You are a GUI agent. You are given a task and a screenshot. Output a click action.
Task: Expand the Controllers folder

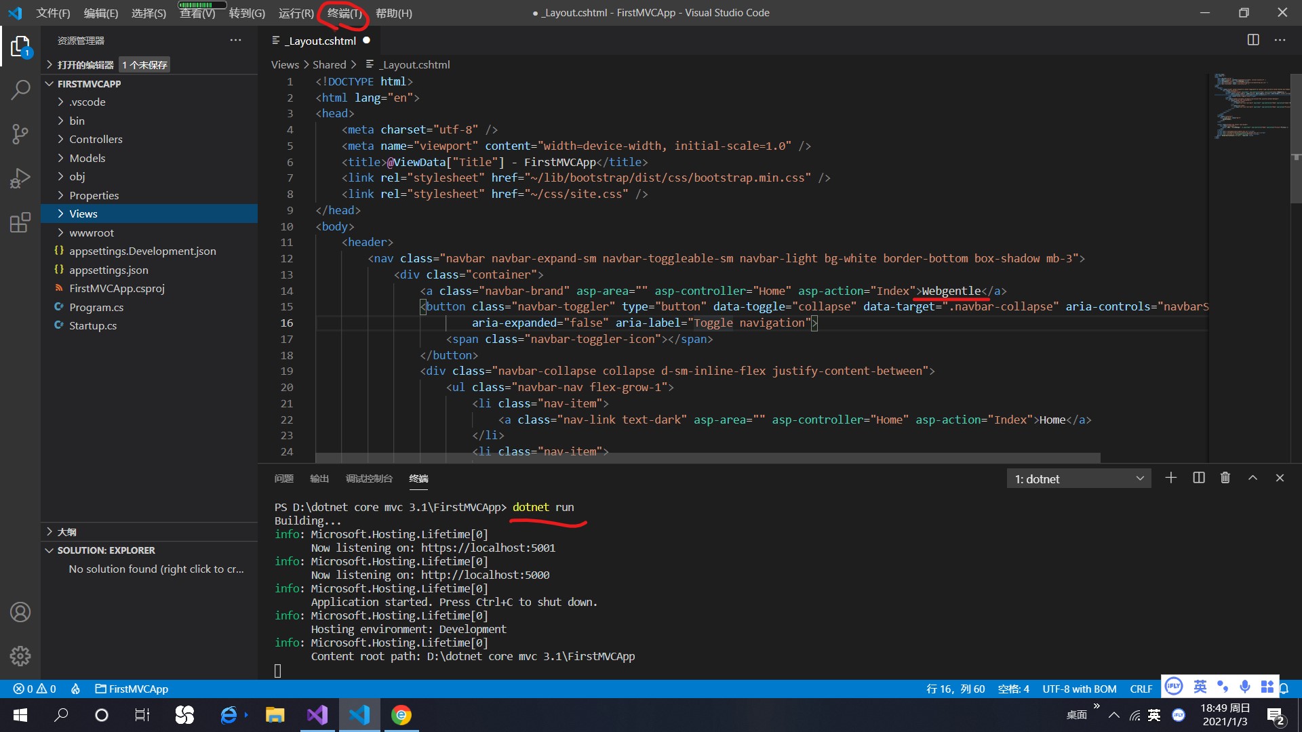(x=96, y=139)
